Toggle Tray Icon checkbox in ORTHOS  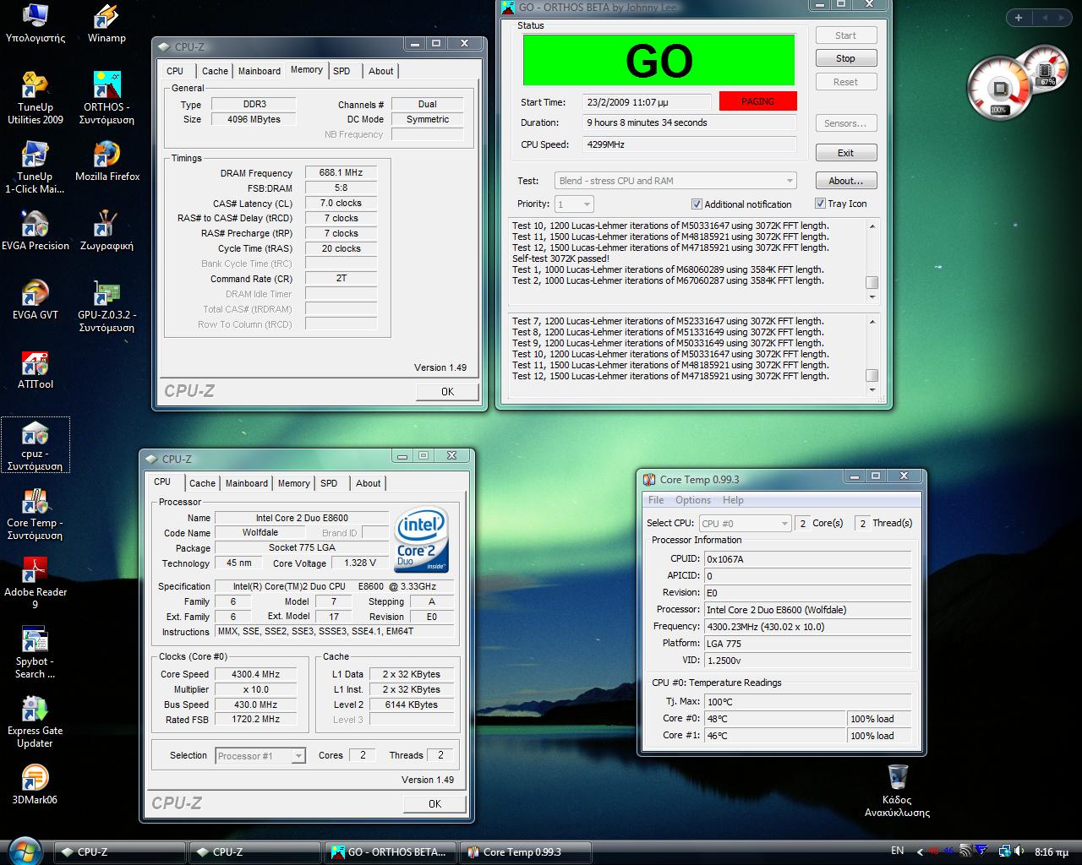pyautogui.click(x=820, y=204)
